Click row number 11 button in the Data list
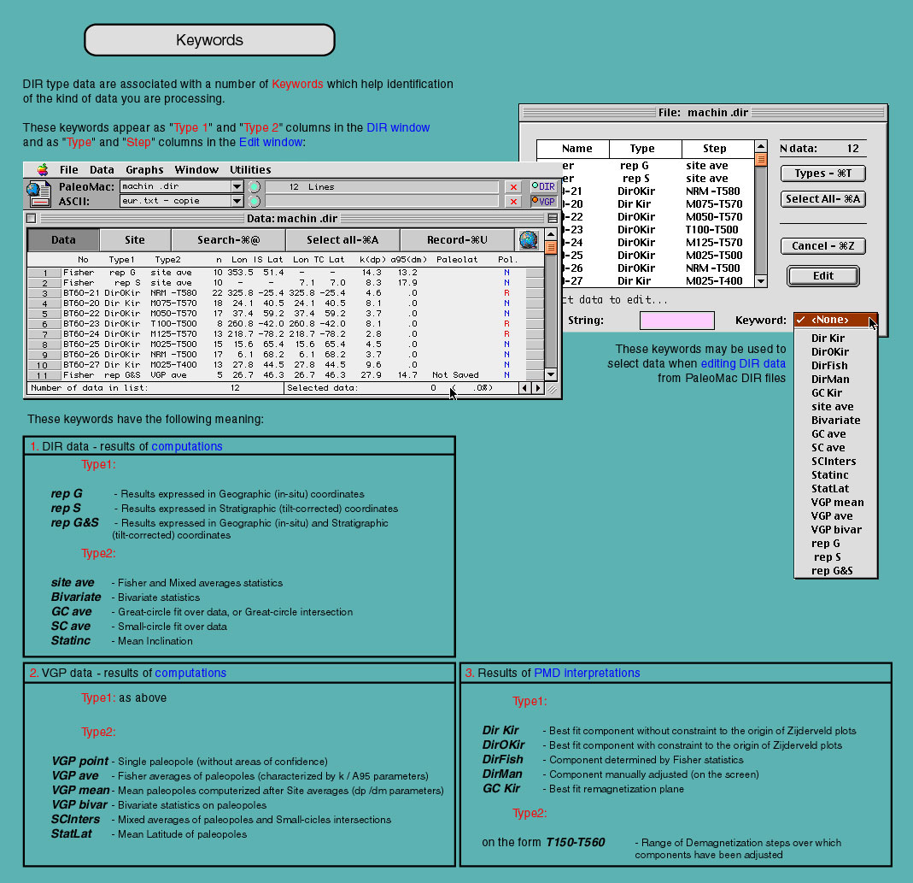Screen dimensions: 913x883 (x=44, y=375)
